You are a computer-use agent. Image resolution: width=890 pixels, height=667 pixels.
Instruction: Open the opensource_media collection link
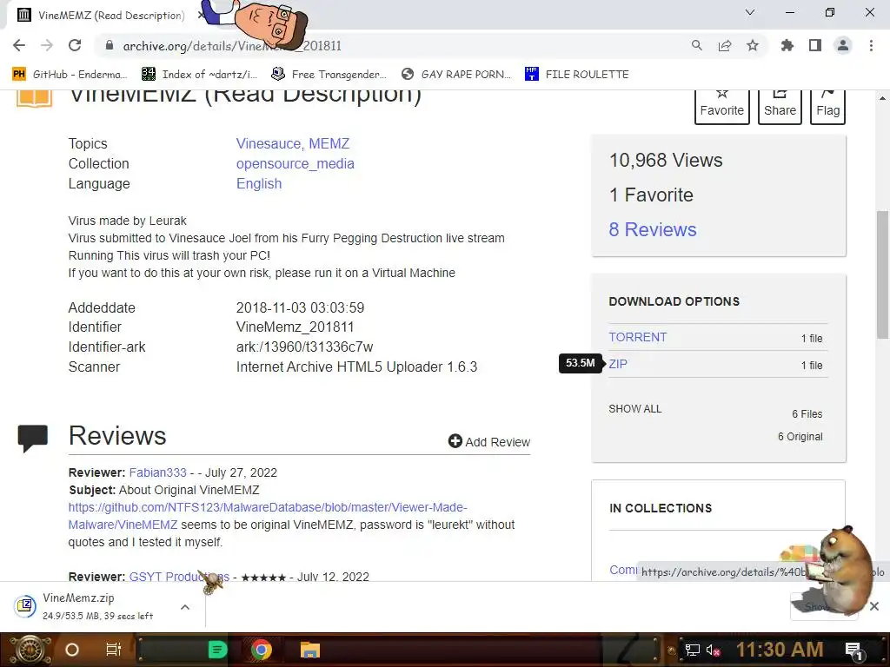click(296, 163)
